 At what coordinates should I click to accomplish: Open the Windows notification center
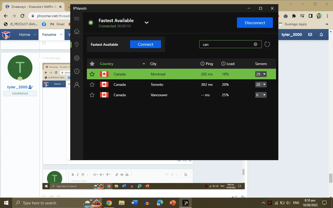pyautogui.click(x=324, y=203)
